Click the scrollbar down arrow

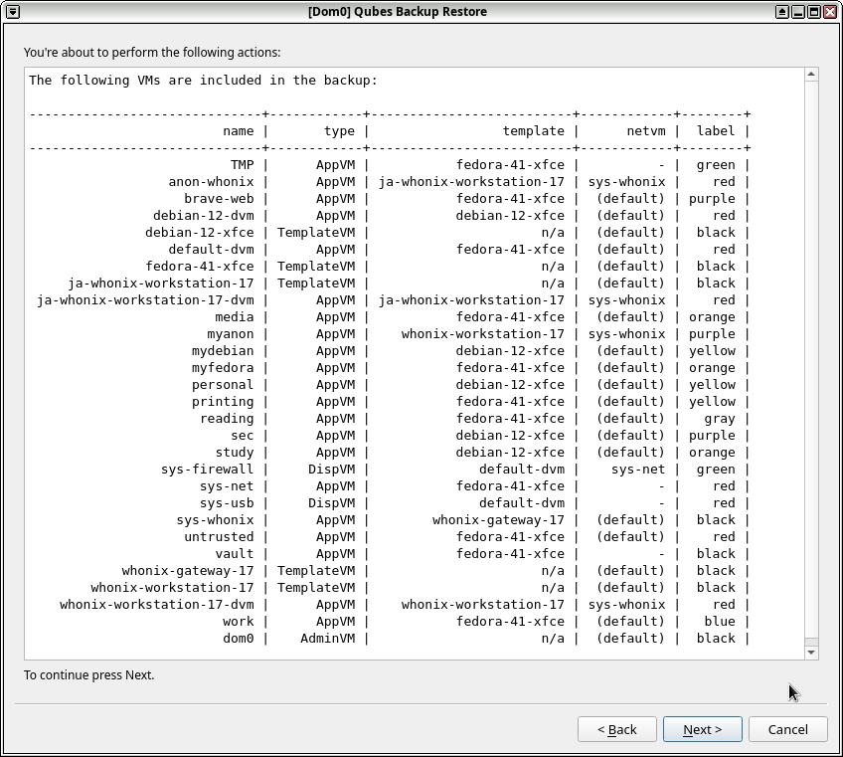click(x=811, y=653)
